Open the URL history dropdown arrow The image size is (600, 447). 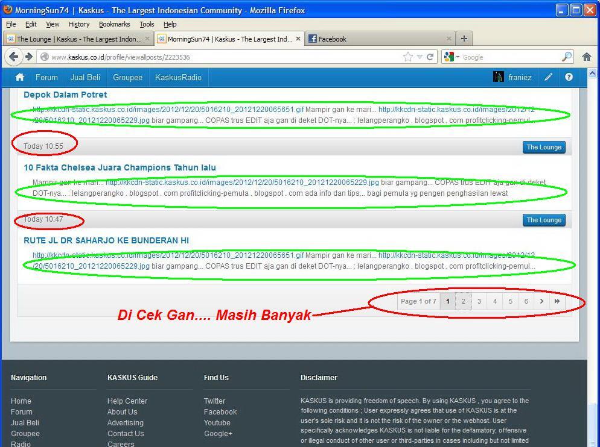click(x=420, y=57)
